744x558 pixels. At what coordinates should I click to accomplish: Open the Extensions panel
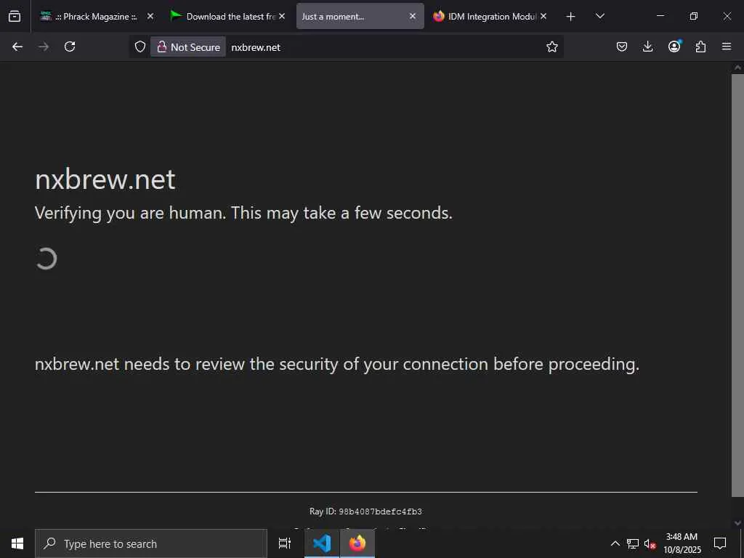(x=700, y=46)
